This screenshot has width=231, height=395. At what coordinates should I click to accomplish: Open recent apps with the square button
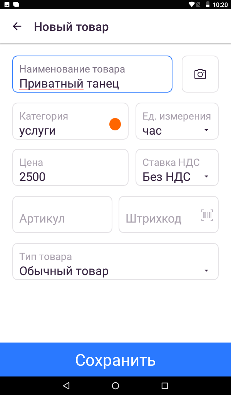coord(165,385)
